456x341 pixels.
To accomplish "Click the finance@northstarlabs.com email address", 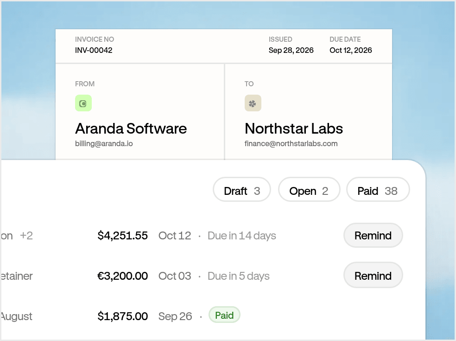I will pos(291,143).
